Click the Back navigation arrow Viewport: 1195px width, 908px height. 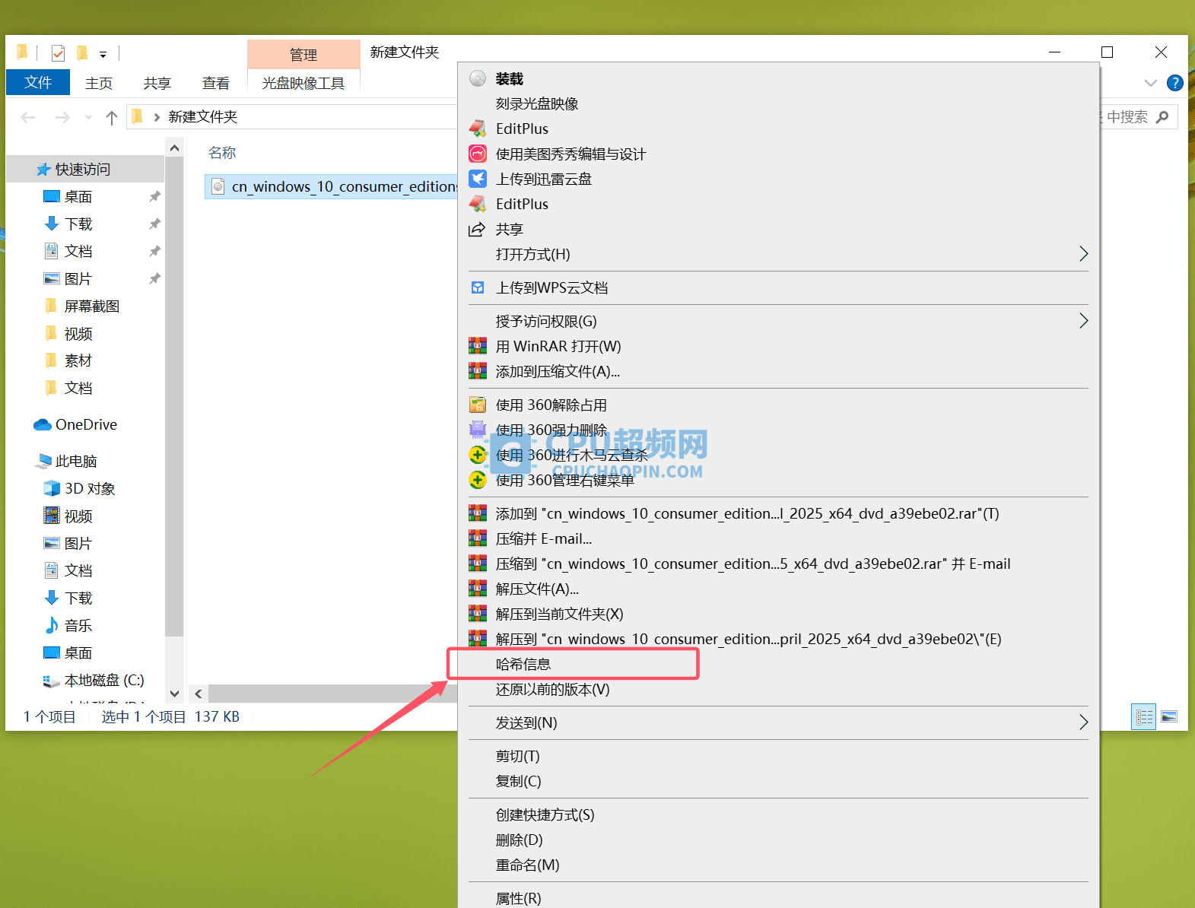tap(28, 117)
